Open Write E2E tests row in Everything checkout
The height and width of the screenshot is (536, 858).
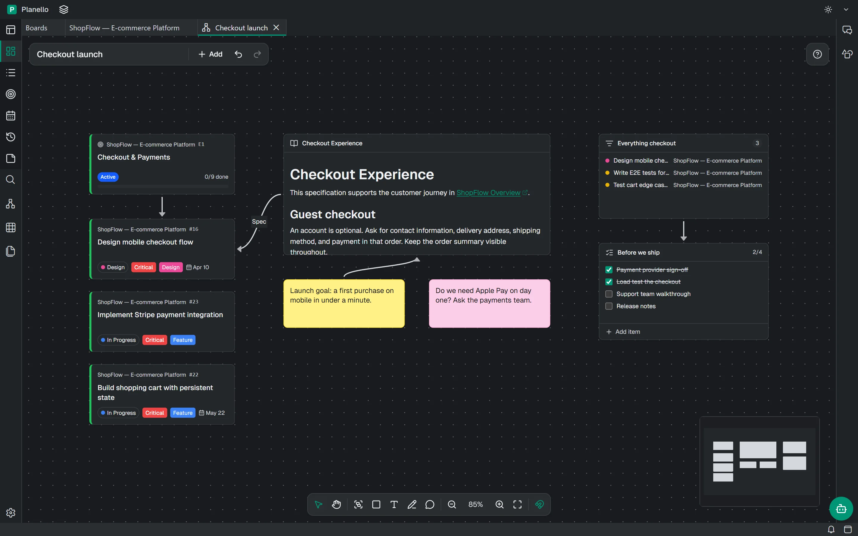tap(683, 173)
